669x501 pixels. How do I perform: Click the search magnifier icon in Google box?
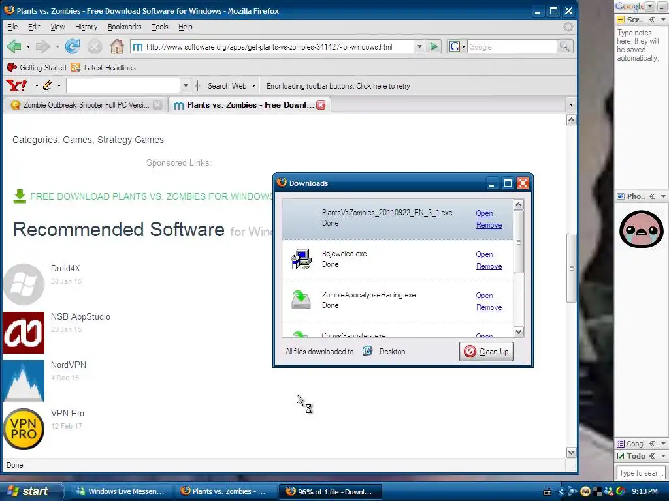(x=564, y=46)
